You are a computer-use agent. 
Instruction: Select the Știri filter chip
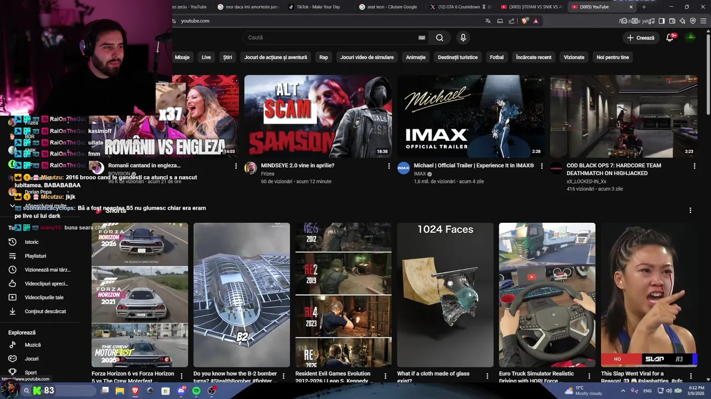pyautogui.click(x=228, y=57)
